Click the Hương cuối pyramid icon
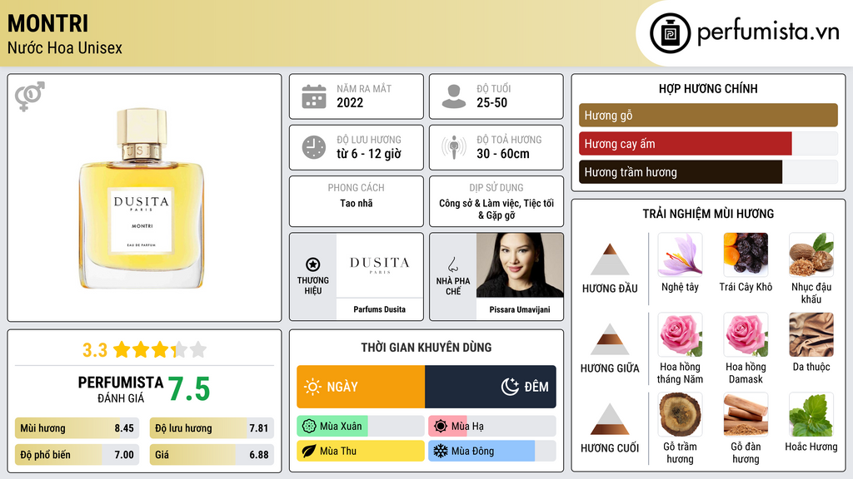Screen dimensions: 853x479 [x=610, y=419]
